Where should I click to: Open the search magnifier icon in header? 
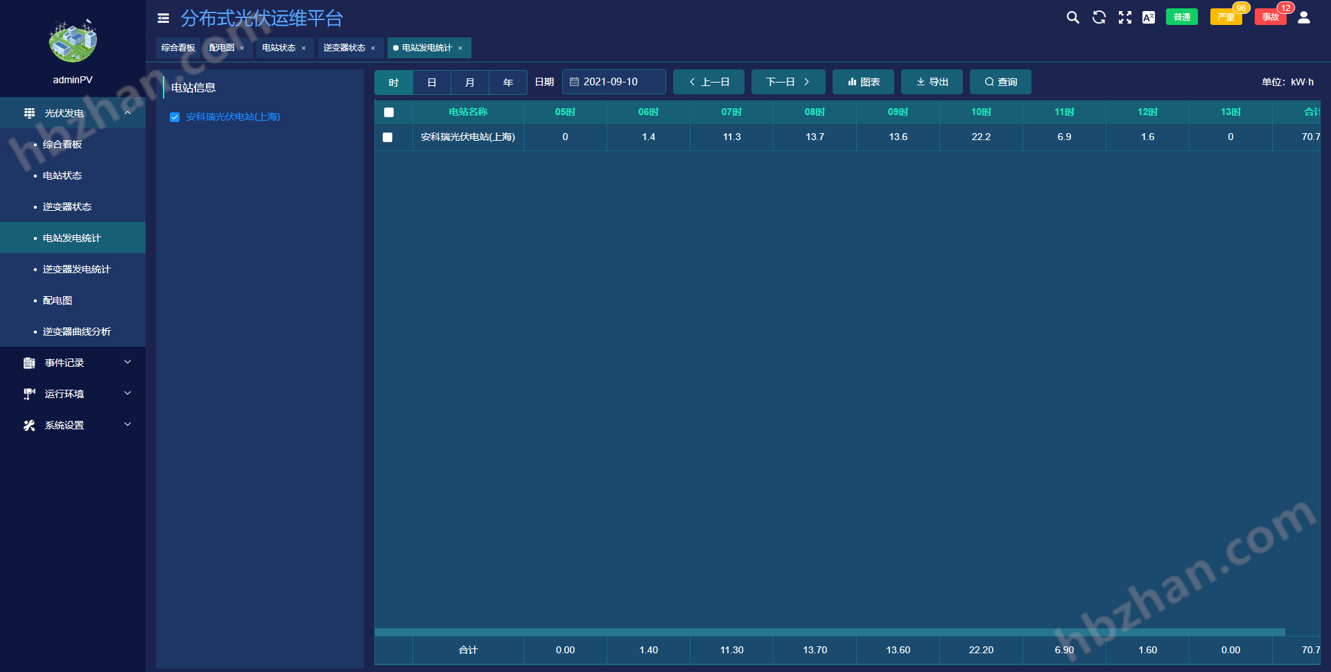coord(1072,17)
